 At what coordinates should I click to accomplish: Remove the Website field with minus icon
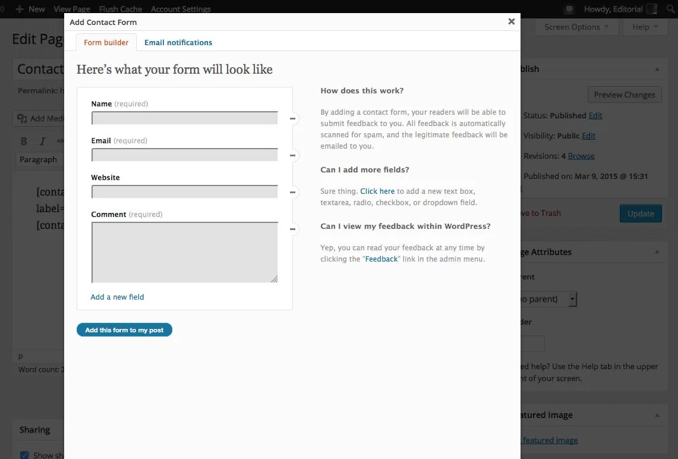[293, 192]
